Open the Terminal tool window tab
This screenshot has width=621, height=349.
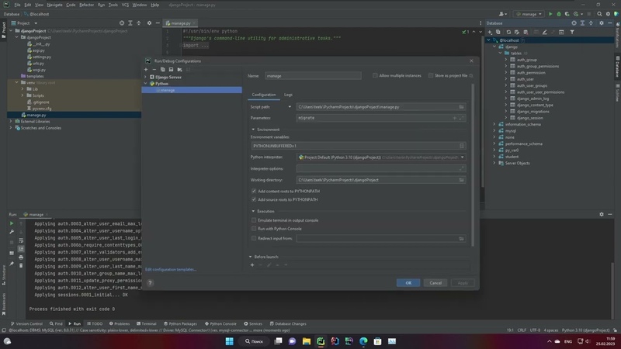pos(146,323)
